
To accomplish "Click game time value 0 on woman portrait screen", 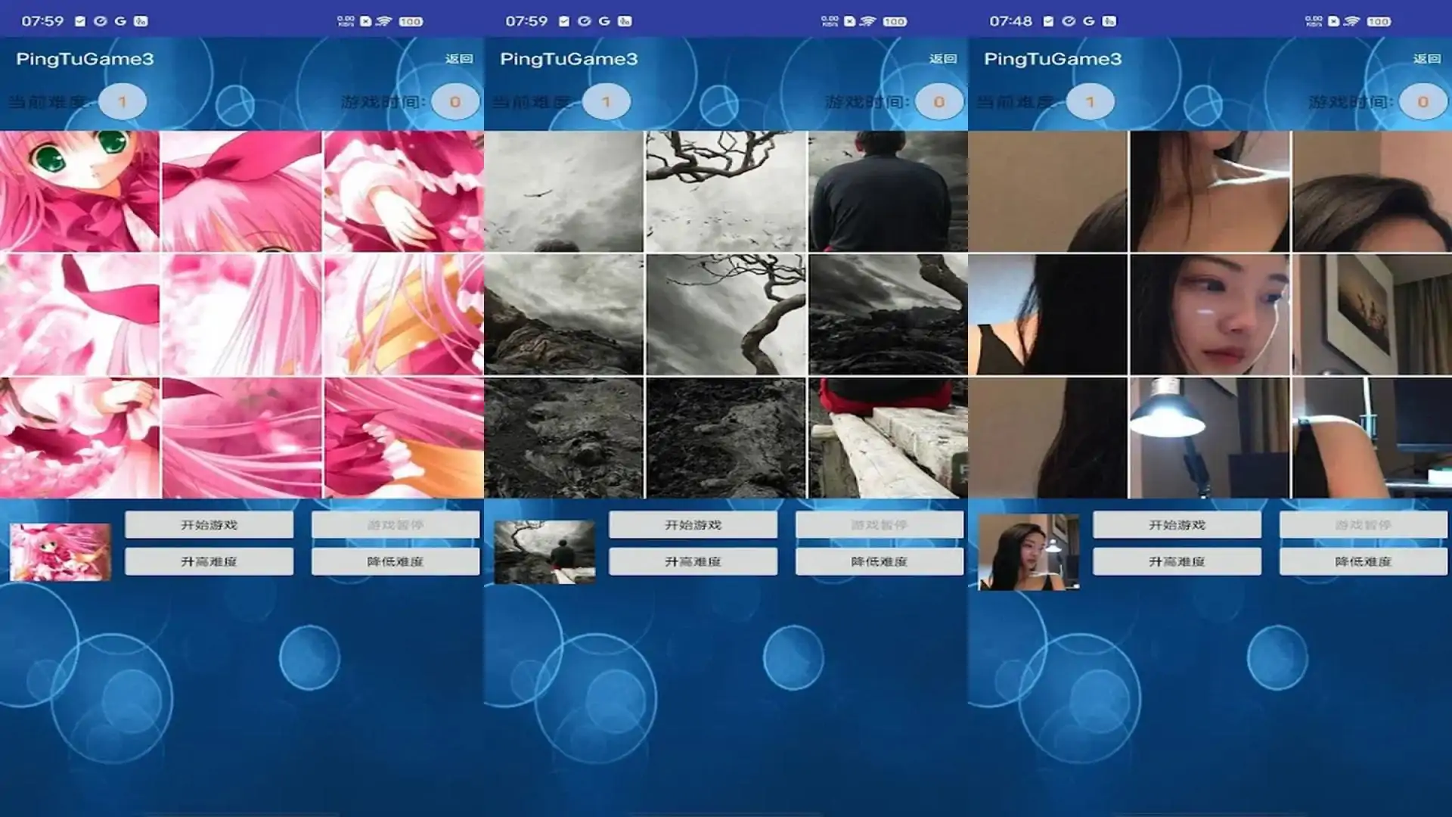I will tap(1423, 101).
